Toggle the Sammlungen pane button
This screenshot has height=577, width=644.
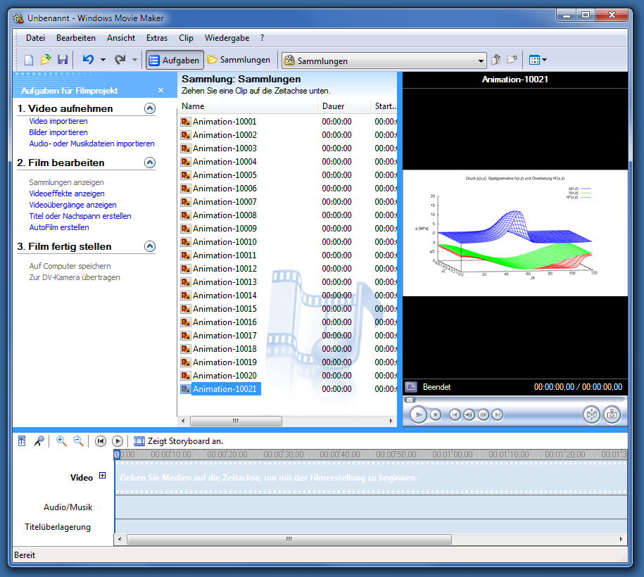click(239, 60)
